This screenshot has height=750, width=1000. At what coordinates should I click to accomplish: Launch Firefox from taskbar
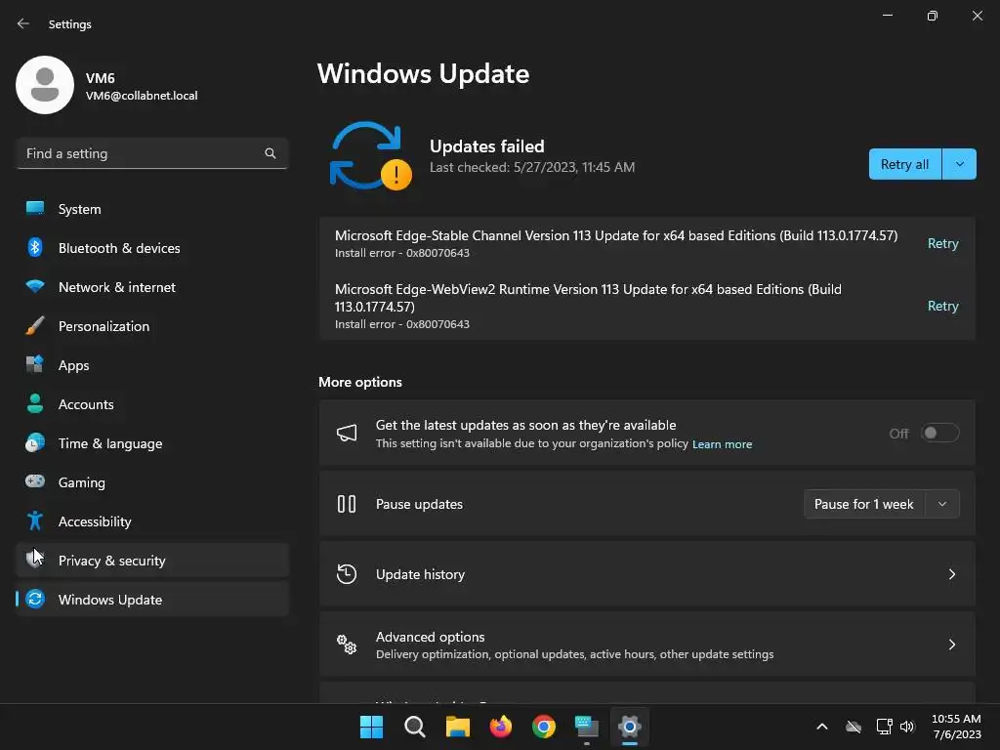coord(501,727)
